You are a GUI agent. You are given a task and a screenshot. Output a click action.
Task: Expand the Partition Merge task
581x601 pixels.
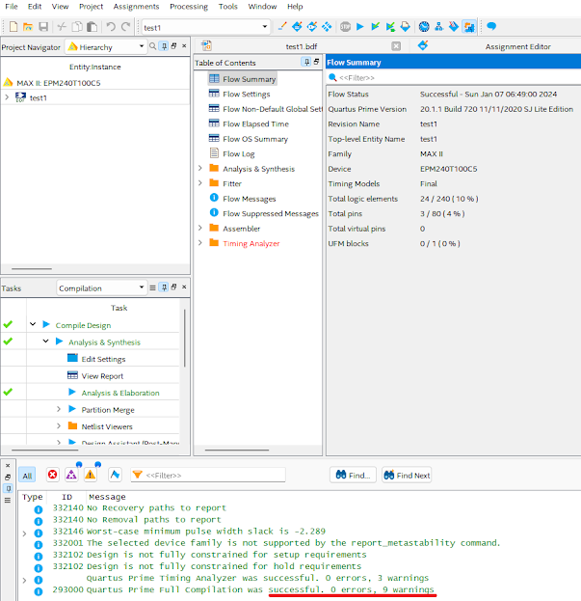point(59,409)
